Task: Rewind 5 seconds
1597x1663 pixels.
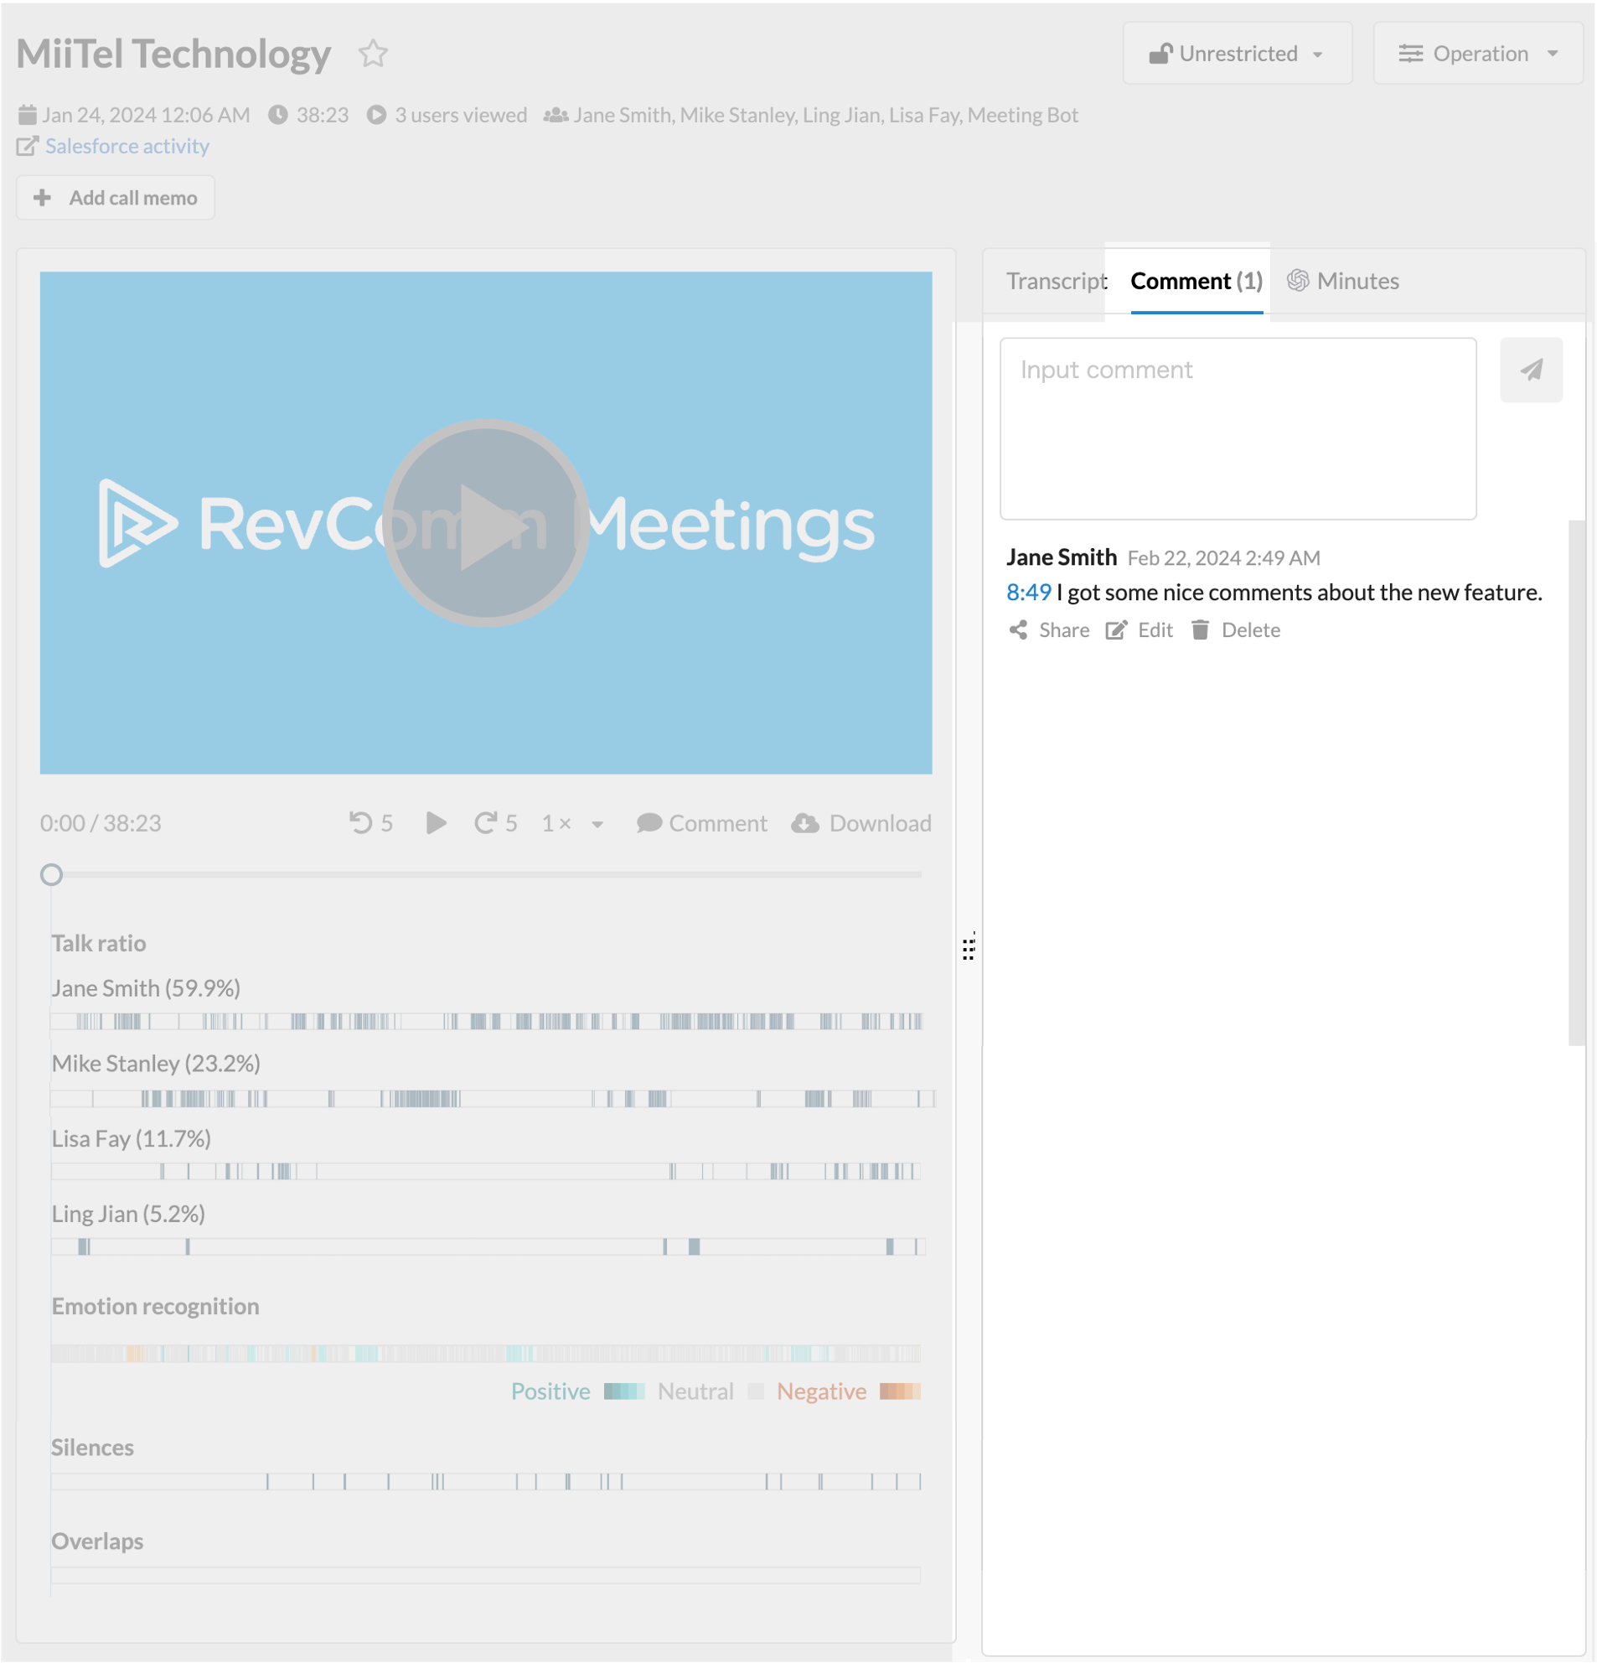Action: pyautogui.click(x=370, y=823)
